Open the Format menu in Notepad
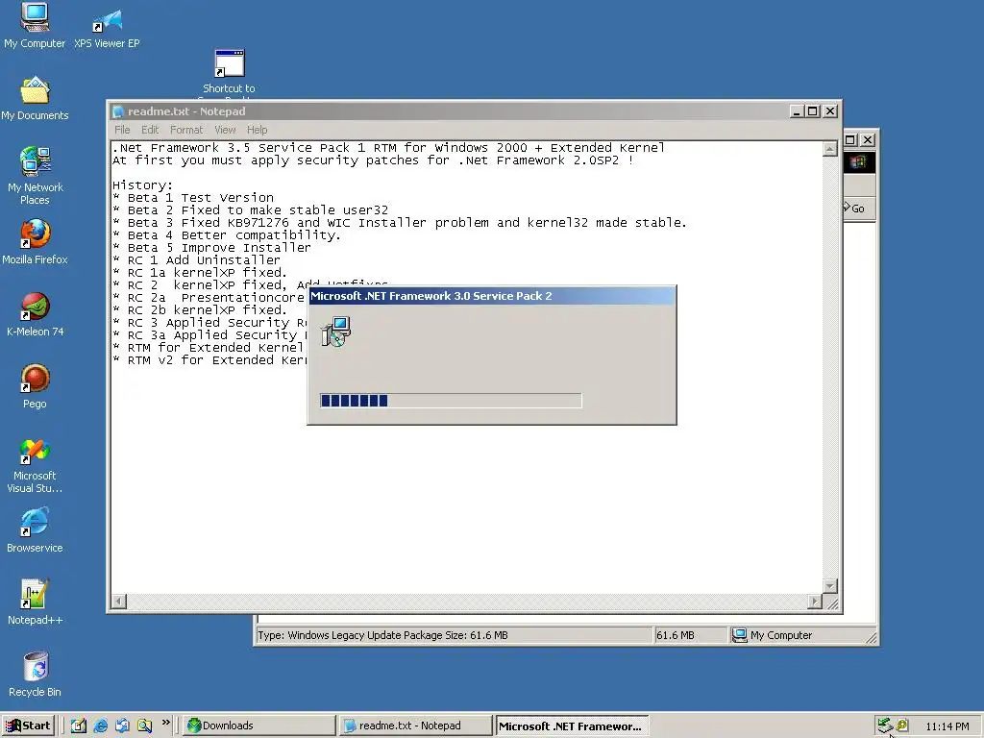This screenshot has width=984, height=738. tap(186, 130)
